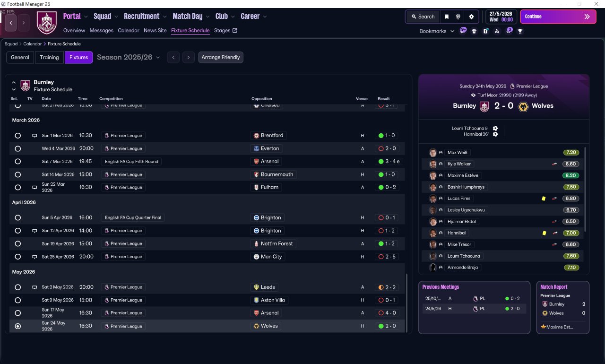Go forward with the header forward arrow
This screenshot has width=605, height=364.
24,23
